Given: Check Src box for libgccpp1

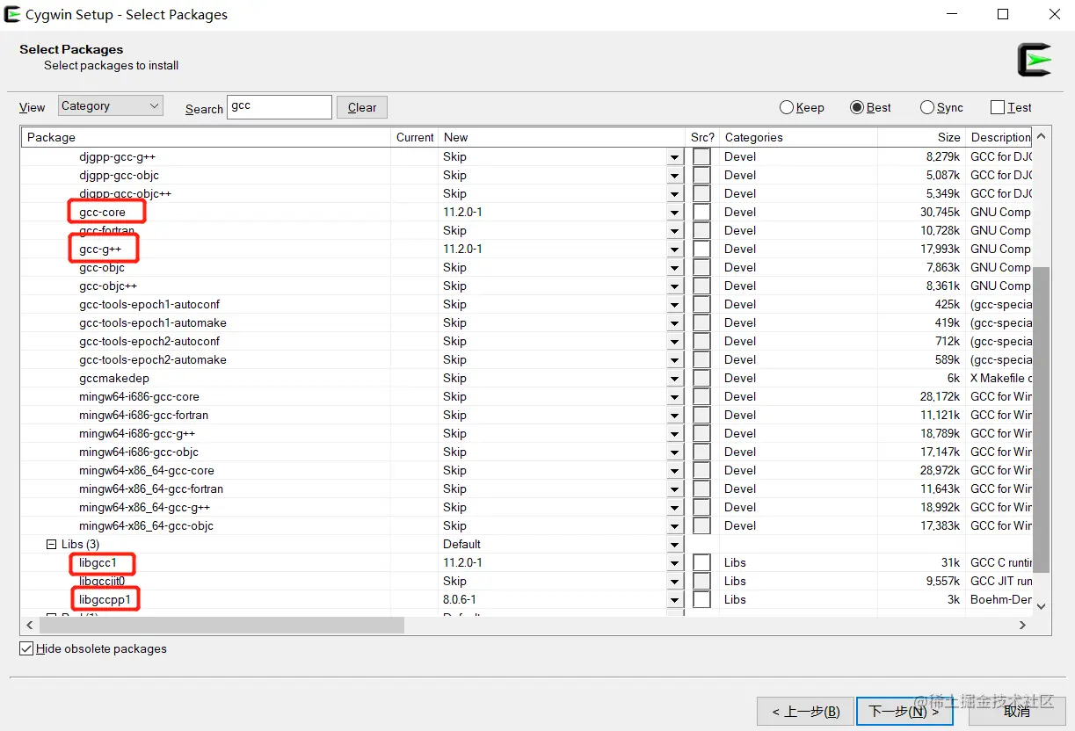Looking at the screenshot, I should tap(701, 599).
